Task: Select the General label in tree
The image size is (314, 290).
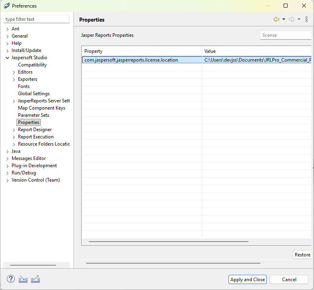Action: click(20, 36)
